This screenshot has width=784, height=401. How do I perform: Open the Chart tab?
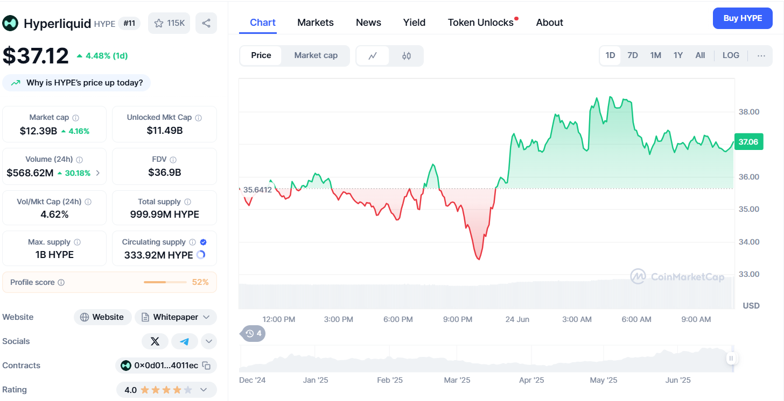click(x=263, y=23)
